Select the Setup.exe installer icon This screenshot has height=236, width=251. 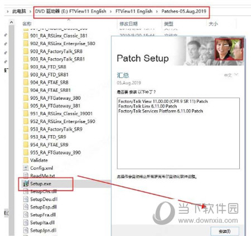point(26,184)
